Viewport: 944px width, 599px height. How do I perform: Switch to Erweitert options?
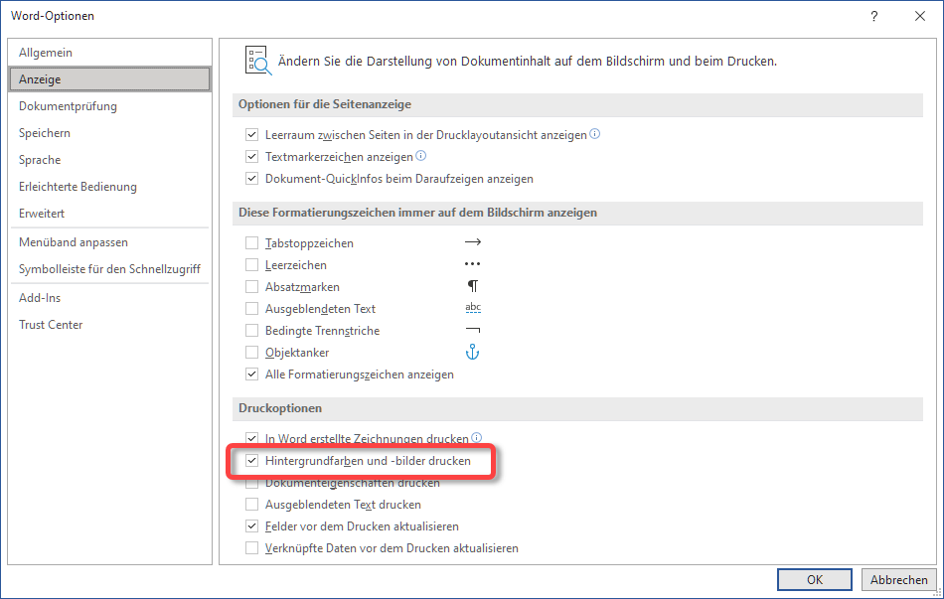tap(109, 214)
